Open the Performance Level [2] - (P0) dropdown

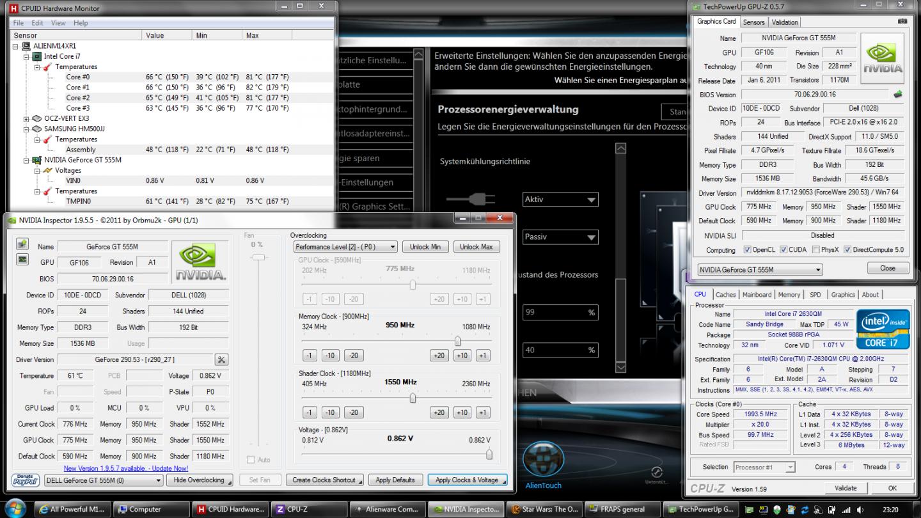[x=345, y=247]
